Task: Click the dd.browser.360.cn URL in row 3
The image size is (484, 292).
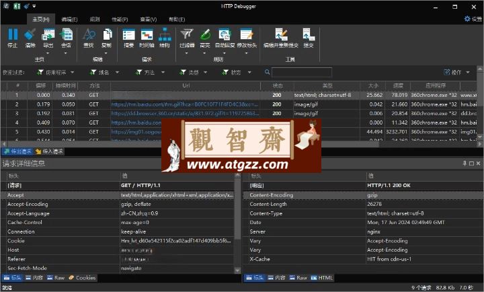Action: click(x=185, y=114)
